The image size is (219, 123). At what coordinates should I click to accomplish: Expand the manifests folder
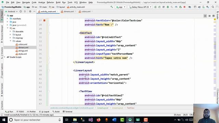(8, 18)
